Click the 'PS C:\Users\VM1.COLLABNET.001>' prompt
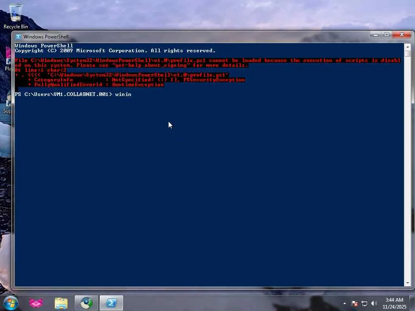 (64, 94)
